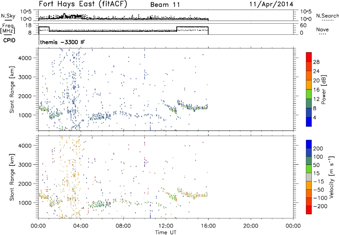Click the plot title Fort Hays East (fitACF)
Viewport: 339px width, 235px height.
[83, 4]
